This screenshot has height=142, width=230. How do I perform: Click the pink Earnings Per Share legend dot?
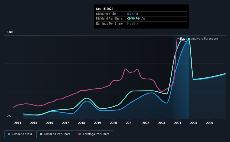tap(80, 134)
